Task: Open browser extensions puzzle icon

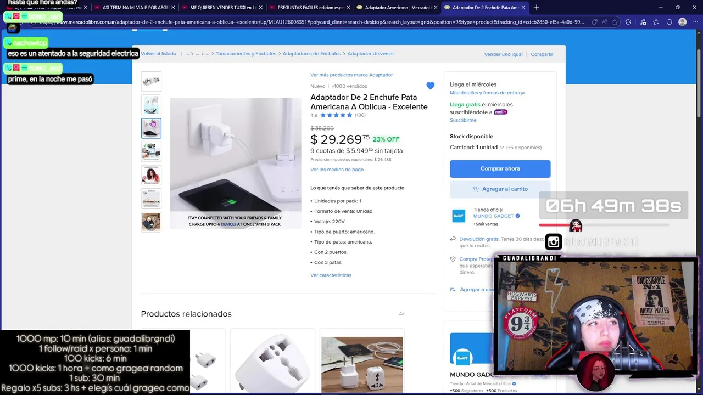Action: (x=628, y=22)
